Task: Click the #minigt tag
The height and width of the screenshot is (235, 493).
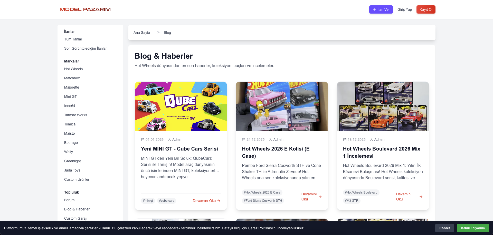Action: [x=148, y=201]
